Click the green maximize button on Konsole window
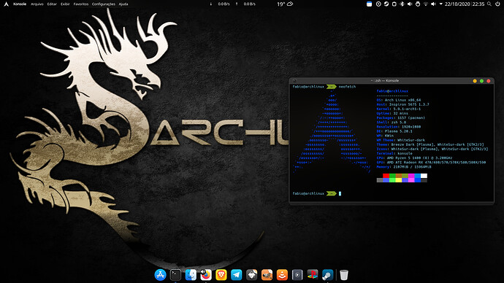 click(x=481, y=81)
